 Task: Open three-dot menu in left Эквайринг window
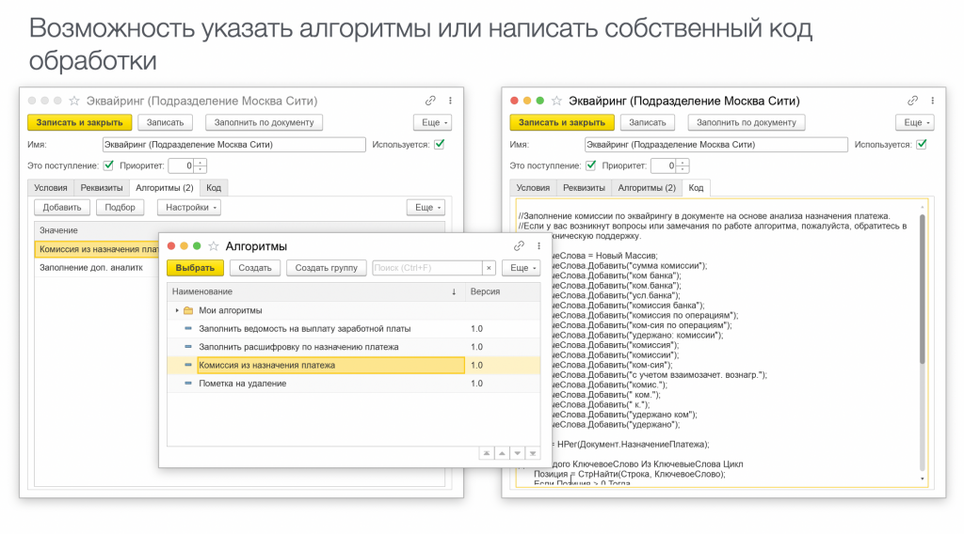pos(450,101)
